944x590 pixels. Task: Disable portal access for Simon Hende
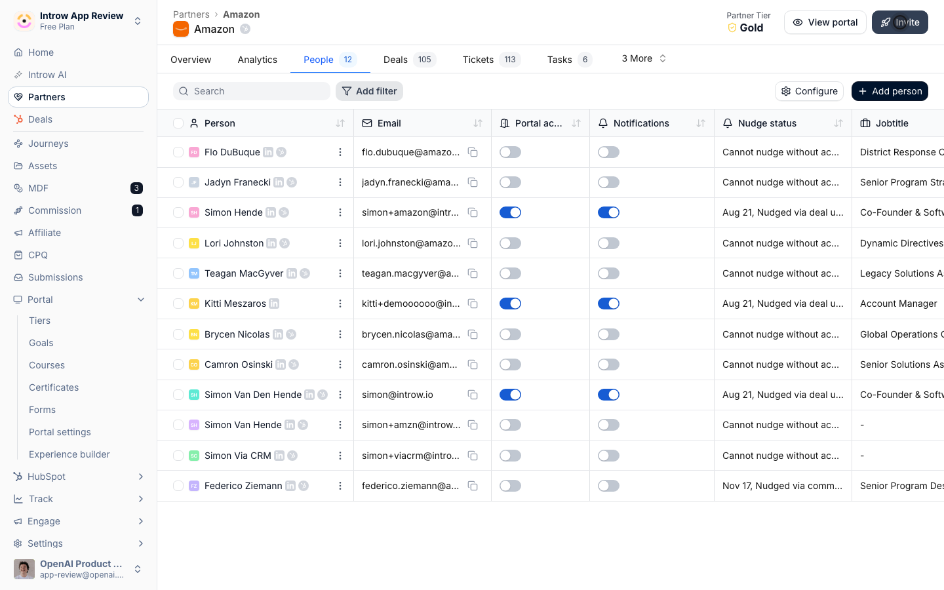pos(510,212)
